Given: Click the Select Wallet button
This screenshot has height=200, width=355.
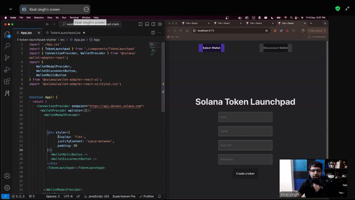Looking at the screenshot, I should point(211,48).
